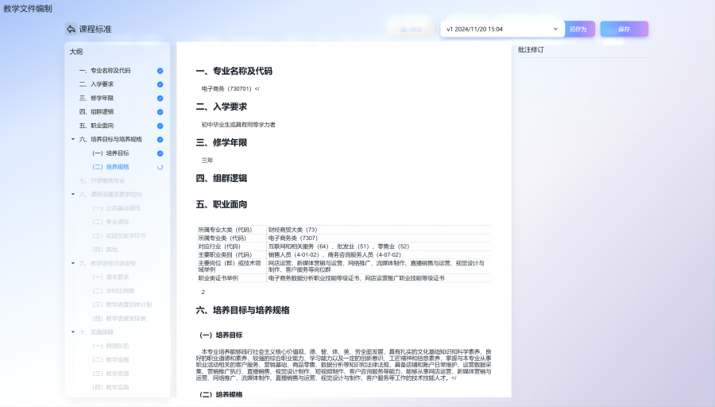Screen dimensions: 715x407
Task: Collapse the 八、课程设置及要求结构 section
Action: pos(73,194)
